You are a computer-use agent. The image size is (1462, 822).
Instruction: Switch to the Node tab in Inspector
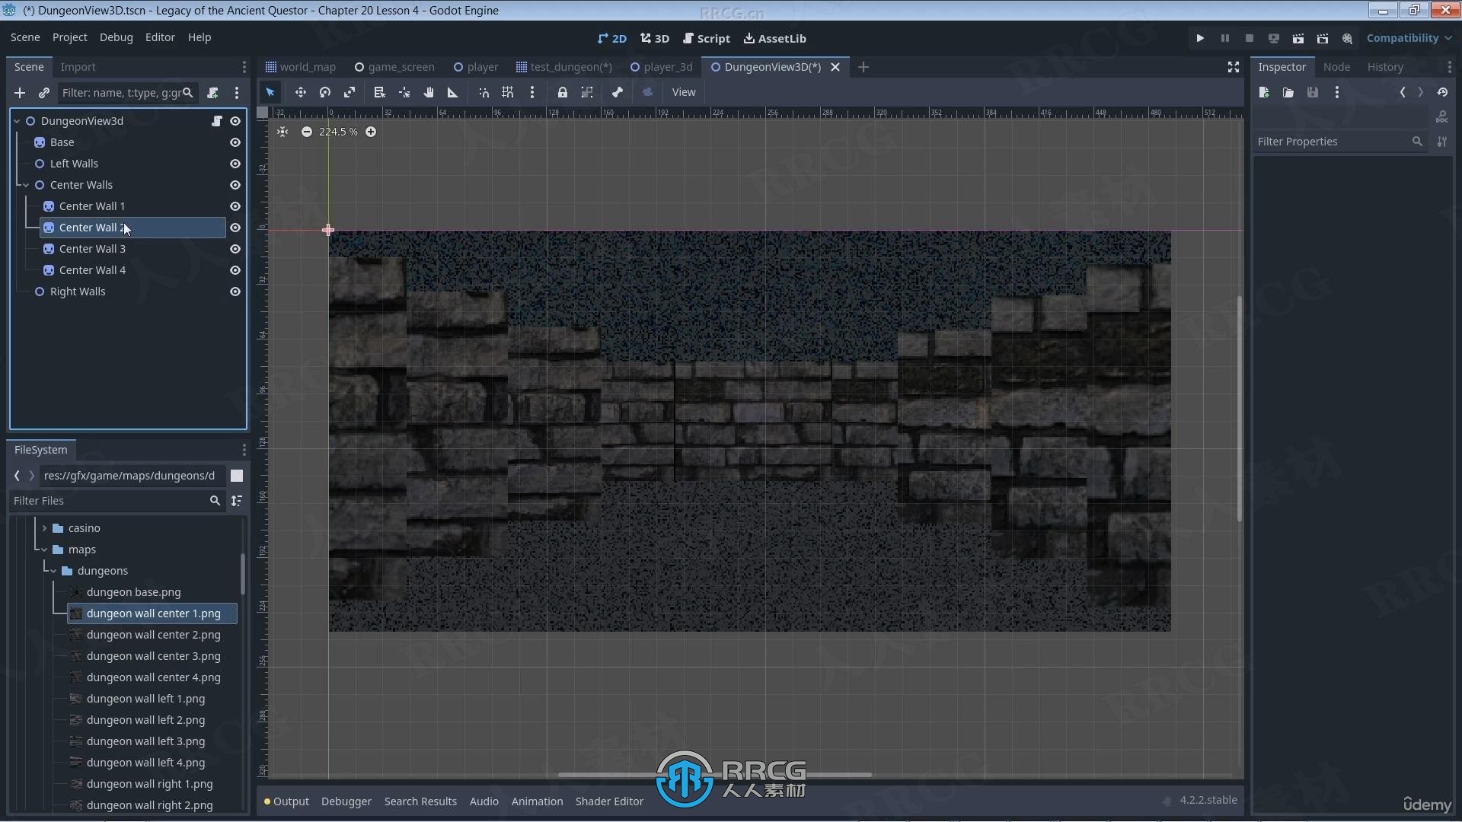pyautogui.click(x=1336, y=66)
